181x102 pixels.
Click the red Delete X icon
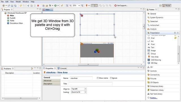click(x=38, y=5)
